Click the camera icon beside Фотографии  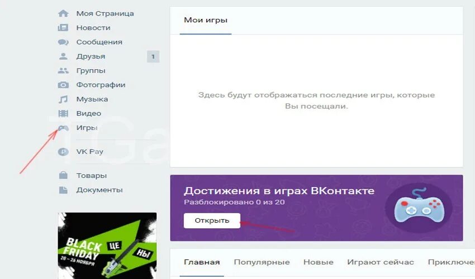63,85
